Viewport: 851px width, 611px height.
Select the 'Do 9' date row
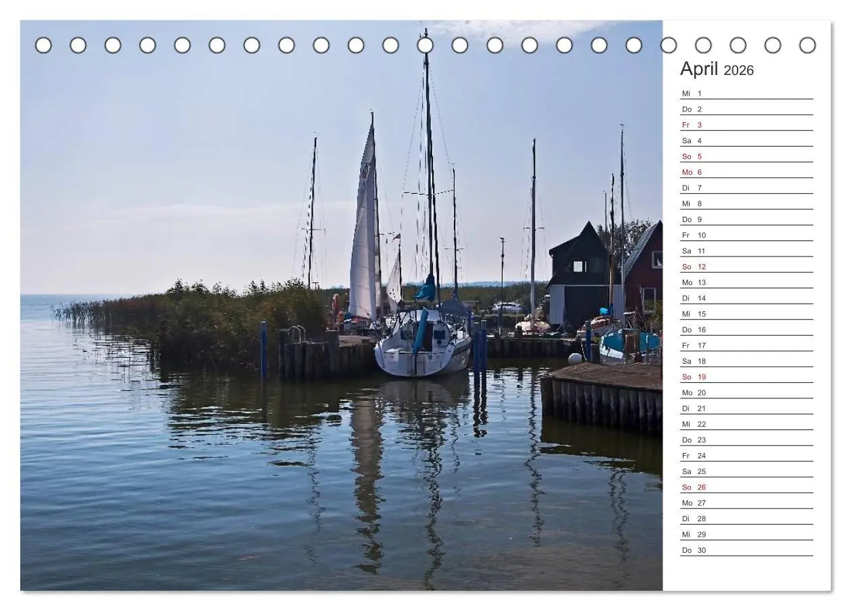click(x=746, y=219)
